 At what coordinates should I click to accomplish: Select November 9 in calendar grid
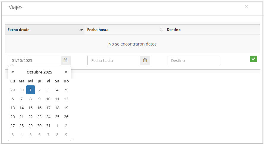coord(66,135)
